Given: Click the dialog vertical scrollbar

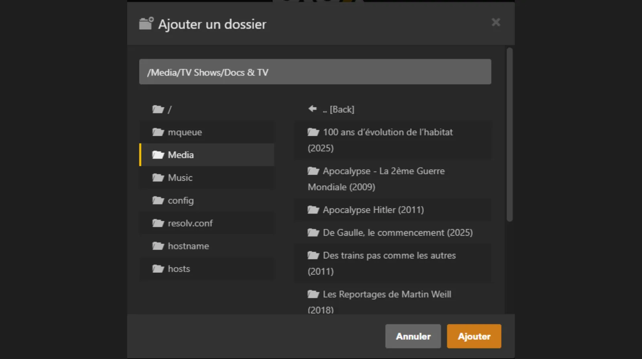Looking at the screenshot, I should pyautogui.click(x=510, y=135).
